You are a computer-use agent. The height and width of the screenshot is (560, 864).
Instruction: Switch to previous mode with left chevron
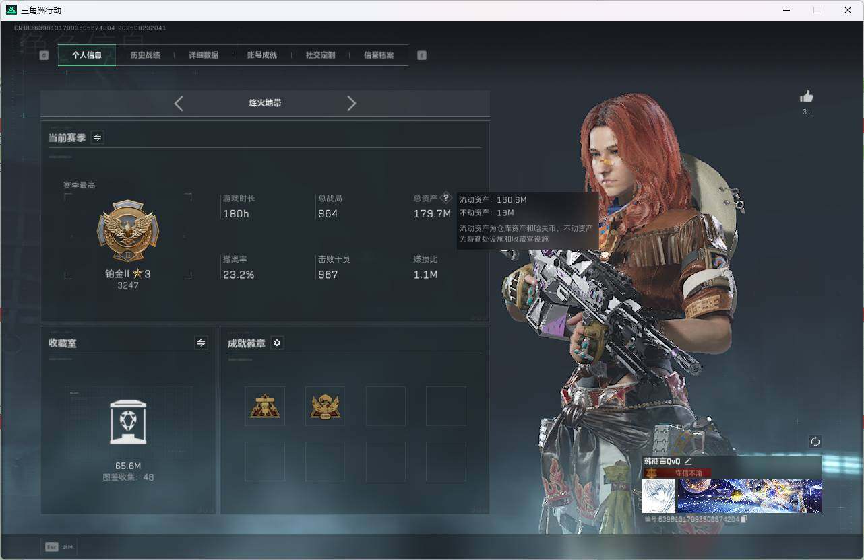(179, 103)
